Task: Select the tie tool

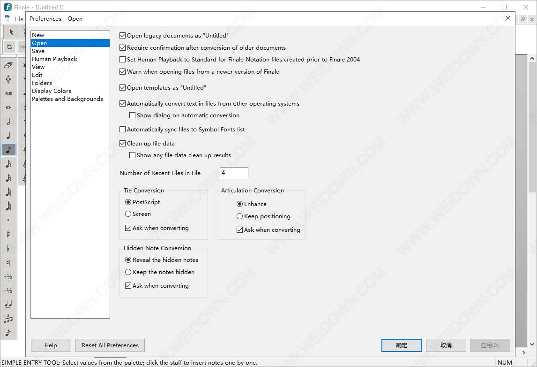Action: point(8,305)
